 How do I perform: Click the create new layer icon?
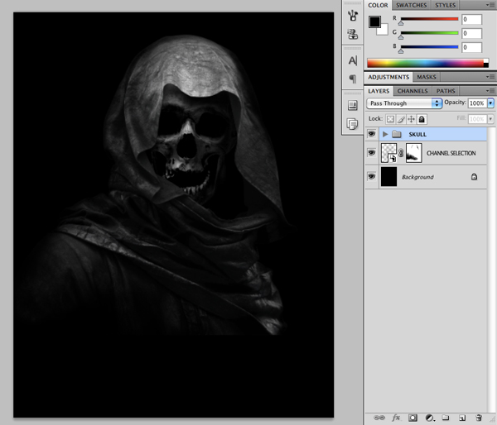(462, 418)
